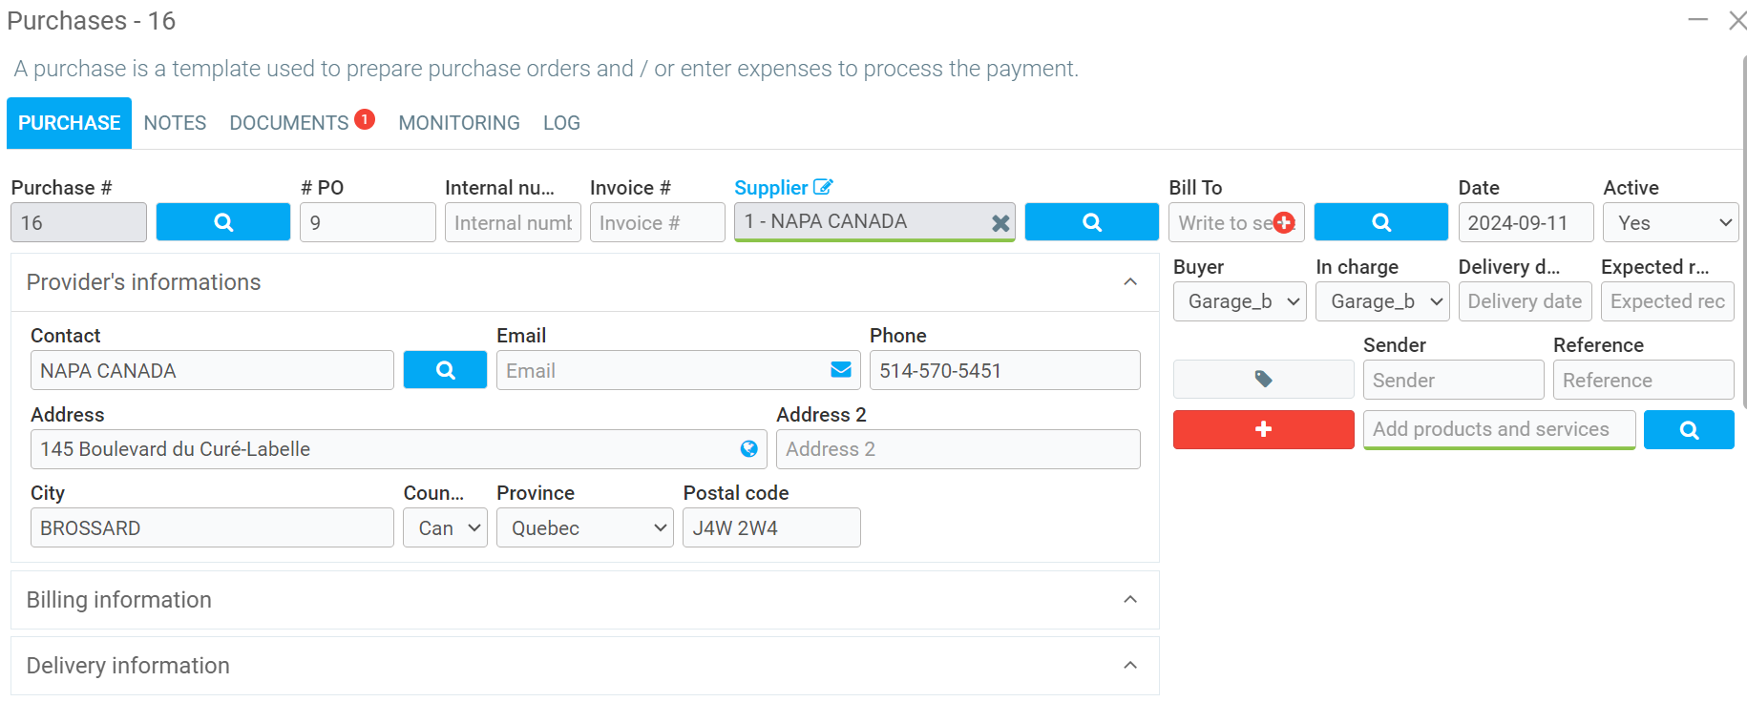Open the Active dropdown showing Yes

1670,222
